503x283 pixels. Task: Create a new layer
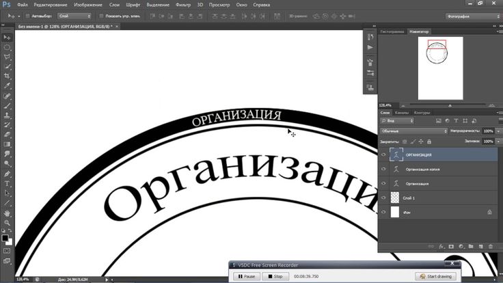pos(480,246)
